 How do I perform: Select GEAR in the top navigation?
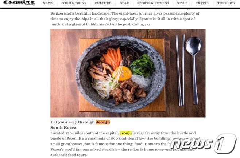[x=124, y=3]
